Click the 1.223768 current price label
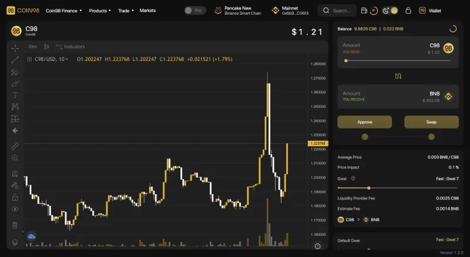470x257 pixels. 318,144
